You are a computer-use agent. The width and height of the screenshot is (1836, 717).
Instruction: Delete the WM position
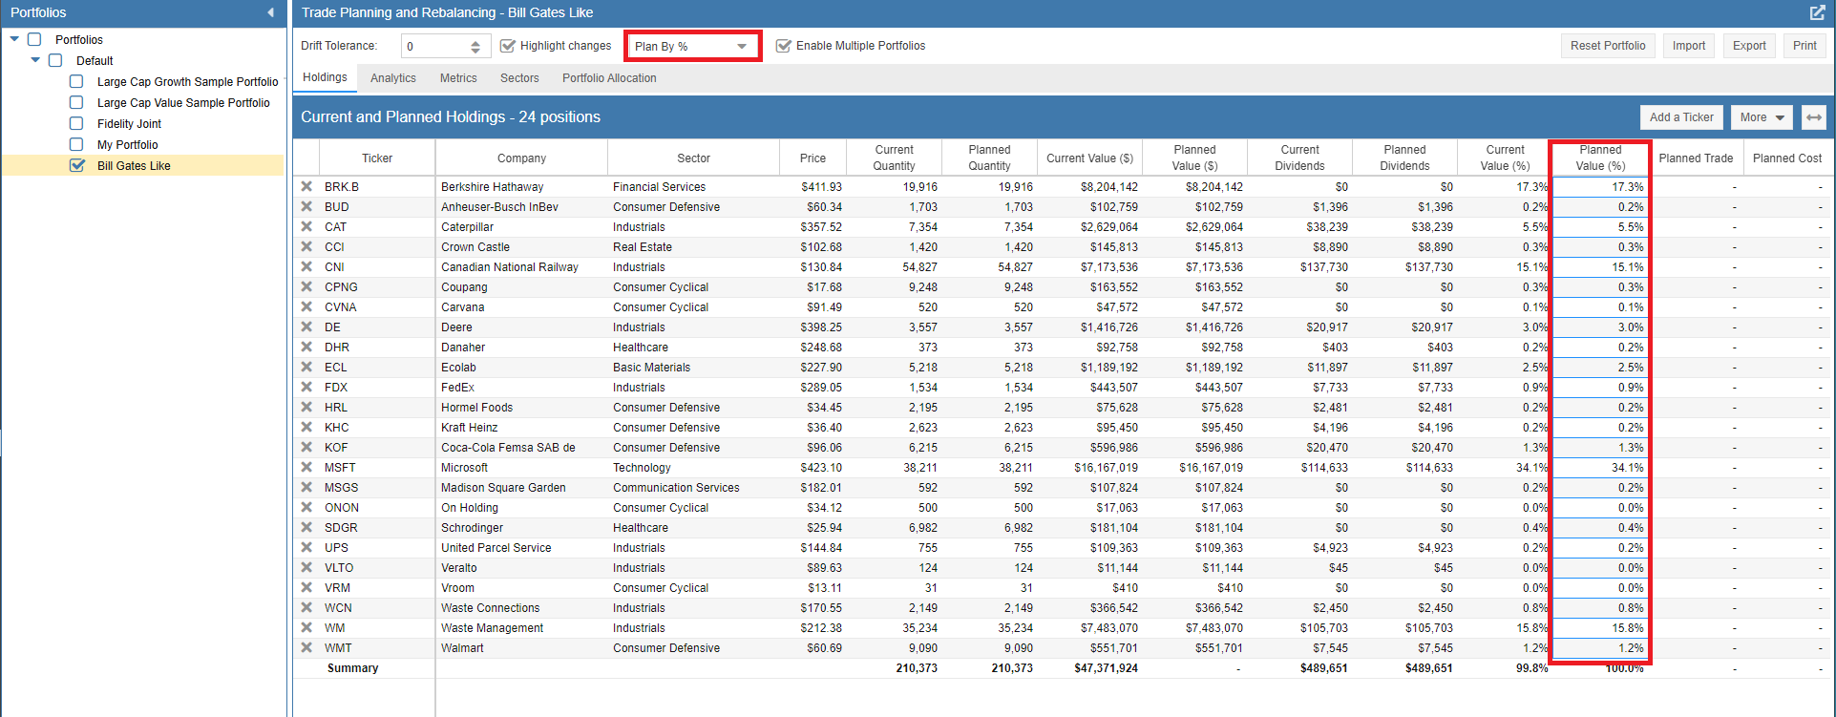point(306,627)
